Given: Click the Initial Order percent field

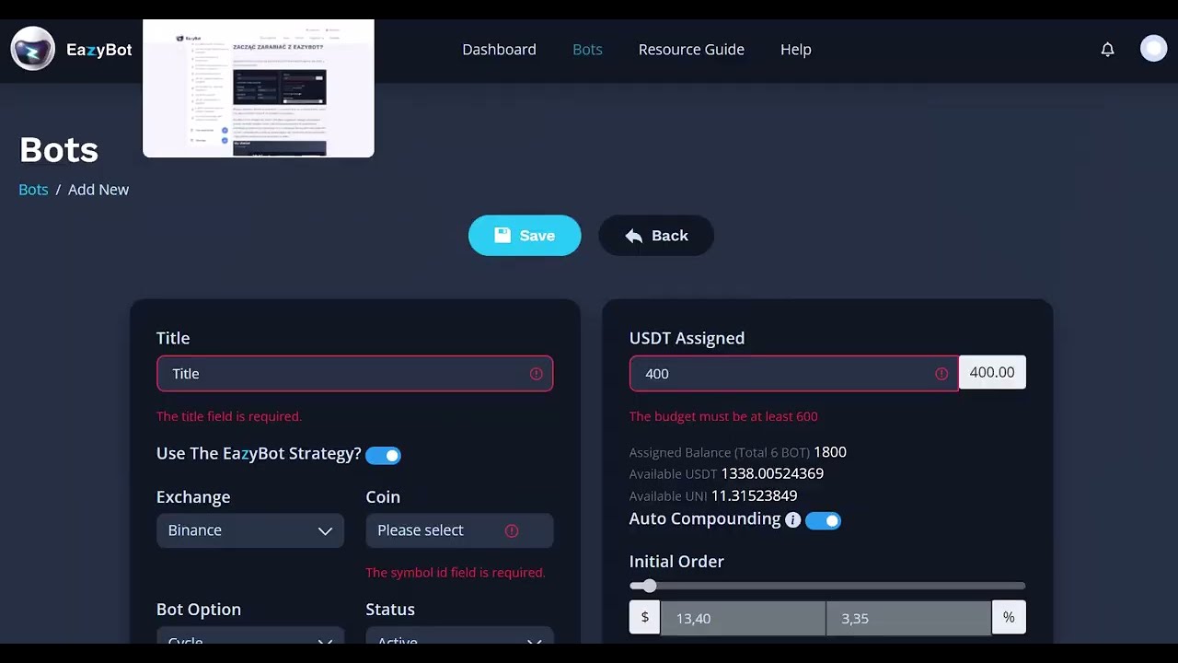Looking at the screenshot, I should coord(908,618).
